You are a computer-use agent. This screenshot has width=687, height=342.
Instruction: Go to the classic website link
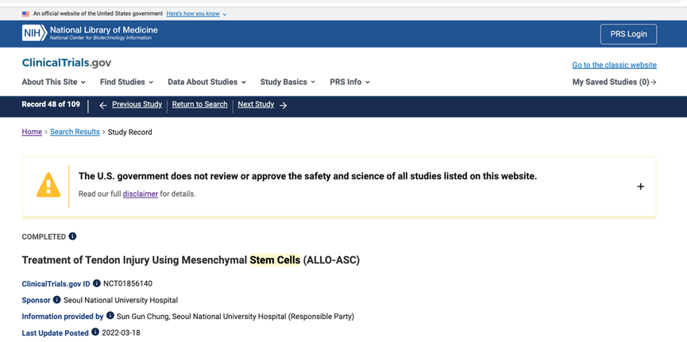click(614, 65)
